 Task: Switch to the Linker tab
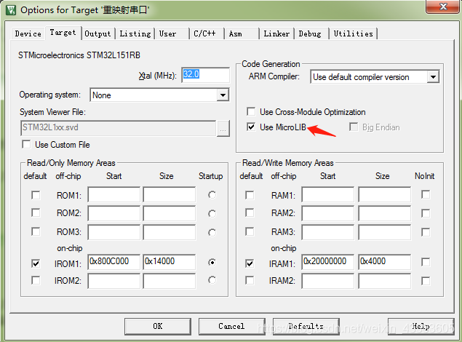point(276,34)
